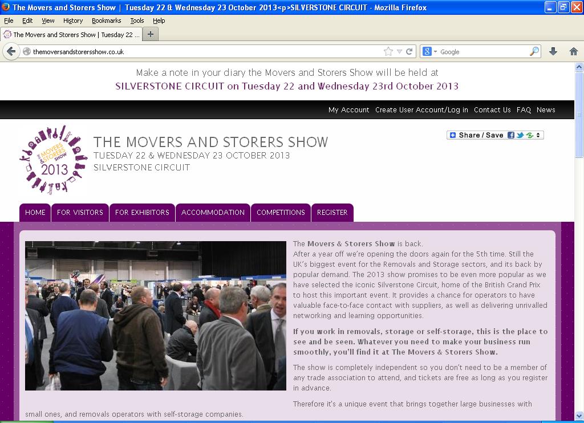
Task: Open the Edit menu
Action: point(27,21)
